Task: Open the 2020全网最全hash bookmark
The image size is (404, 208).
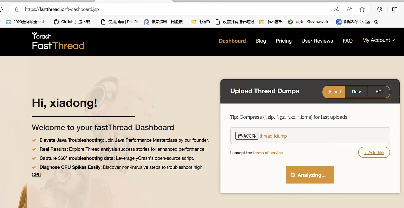Action: tap(27, 22)
